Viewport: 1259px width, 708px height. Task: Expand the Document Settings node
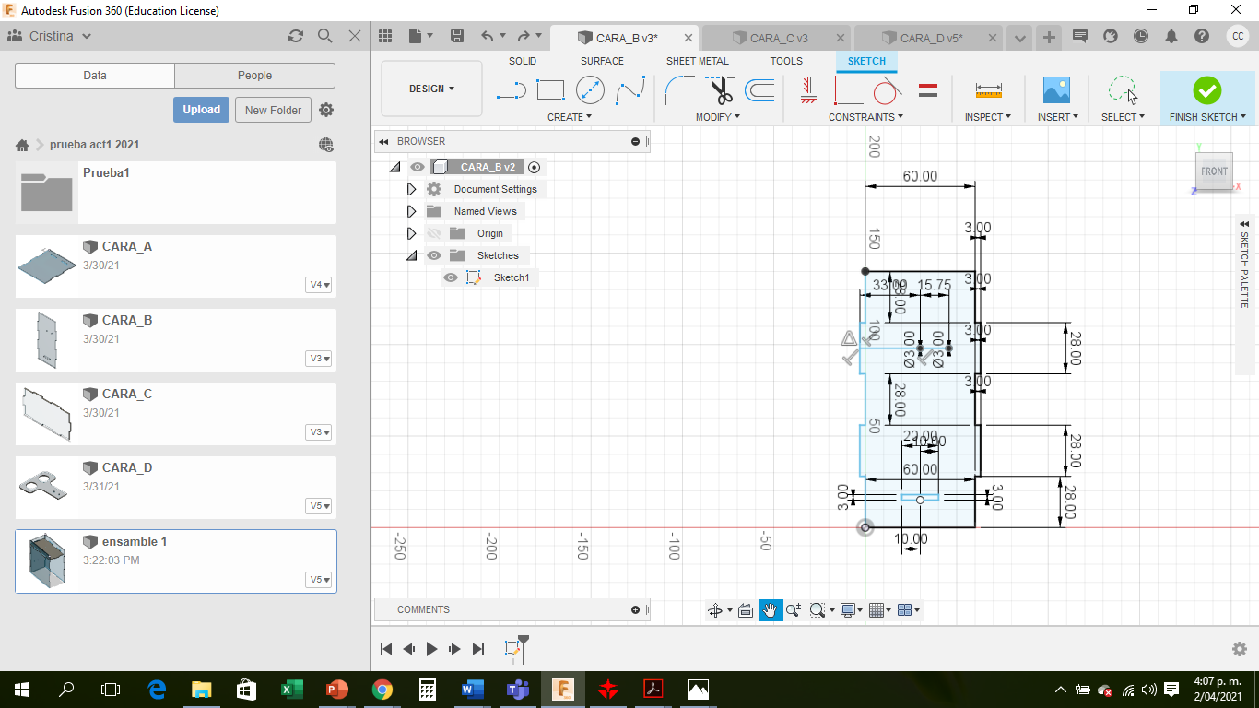coord(411,189)
